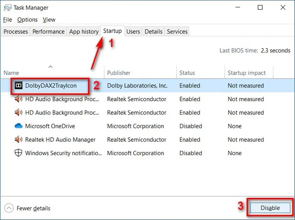
Task: Click Disabled status in the Windows Security row
Action: point(190,153)
